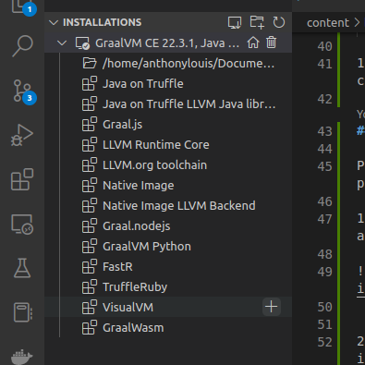Click the download and install GraalVM icon

pyautogui.click(x=235, y=22)
